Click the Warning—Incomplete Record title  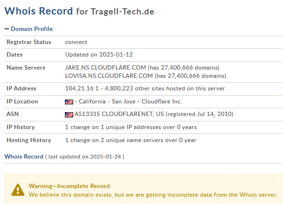tap(69, 186)
